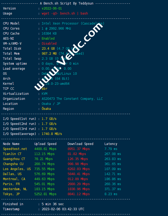Click the version v2022-06-01 text
168x216 pixels.
tap(52, 8)
